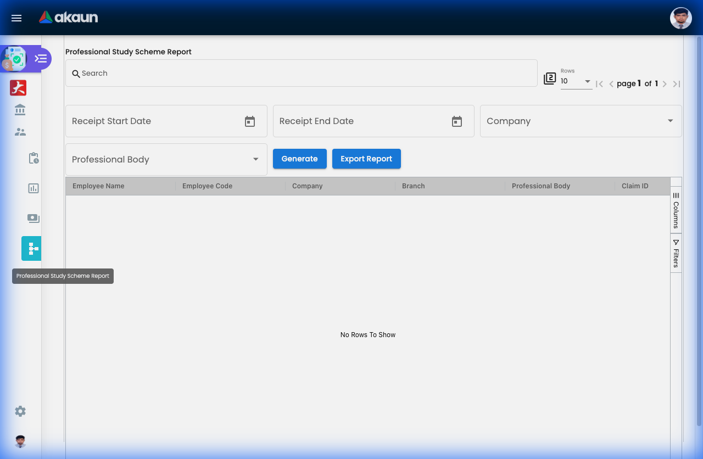Open the bank building sidebar icon
The width and height of the screenshot is (703, 459).
(20, 110)
